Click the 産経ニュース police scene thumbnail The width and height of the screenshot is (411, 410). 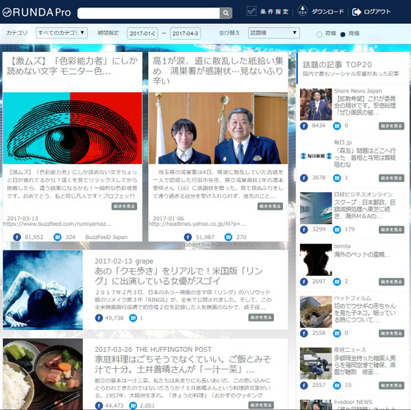pyautogui.click(x=316, y=363)
